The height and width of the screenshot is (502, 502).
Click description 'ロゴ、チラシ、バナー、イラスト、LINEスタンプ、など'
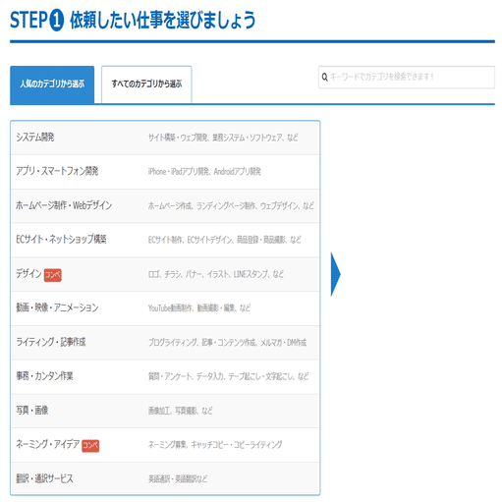[x=216, y=274]
